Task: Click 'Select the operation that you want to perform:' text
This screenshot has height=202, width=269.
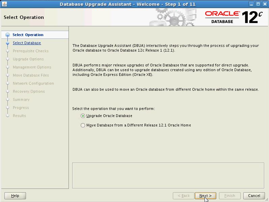Action: tap(113, 109)
